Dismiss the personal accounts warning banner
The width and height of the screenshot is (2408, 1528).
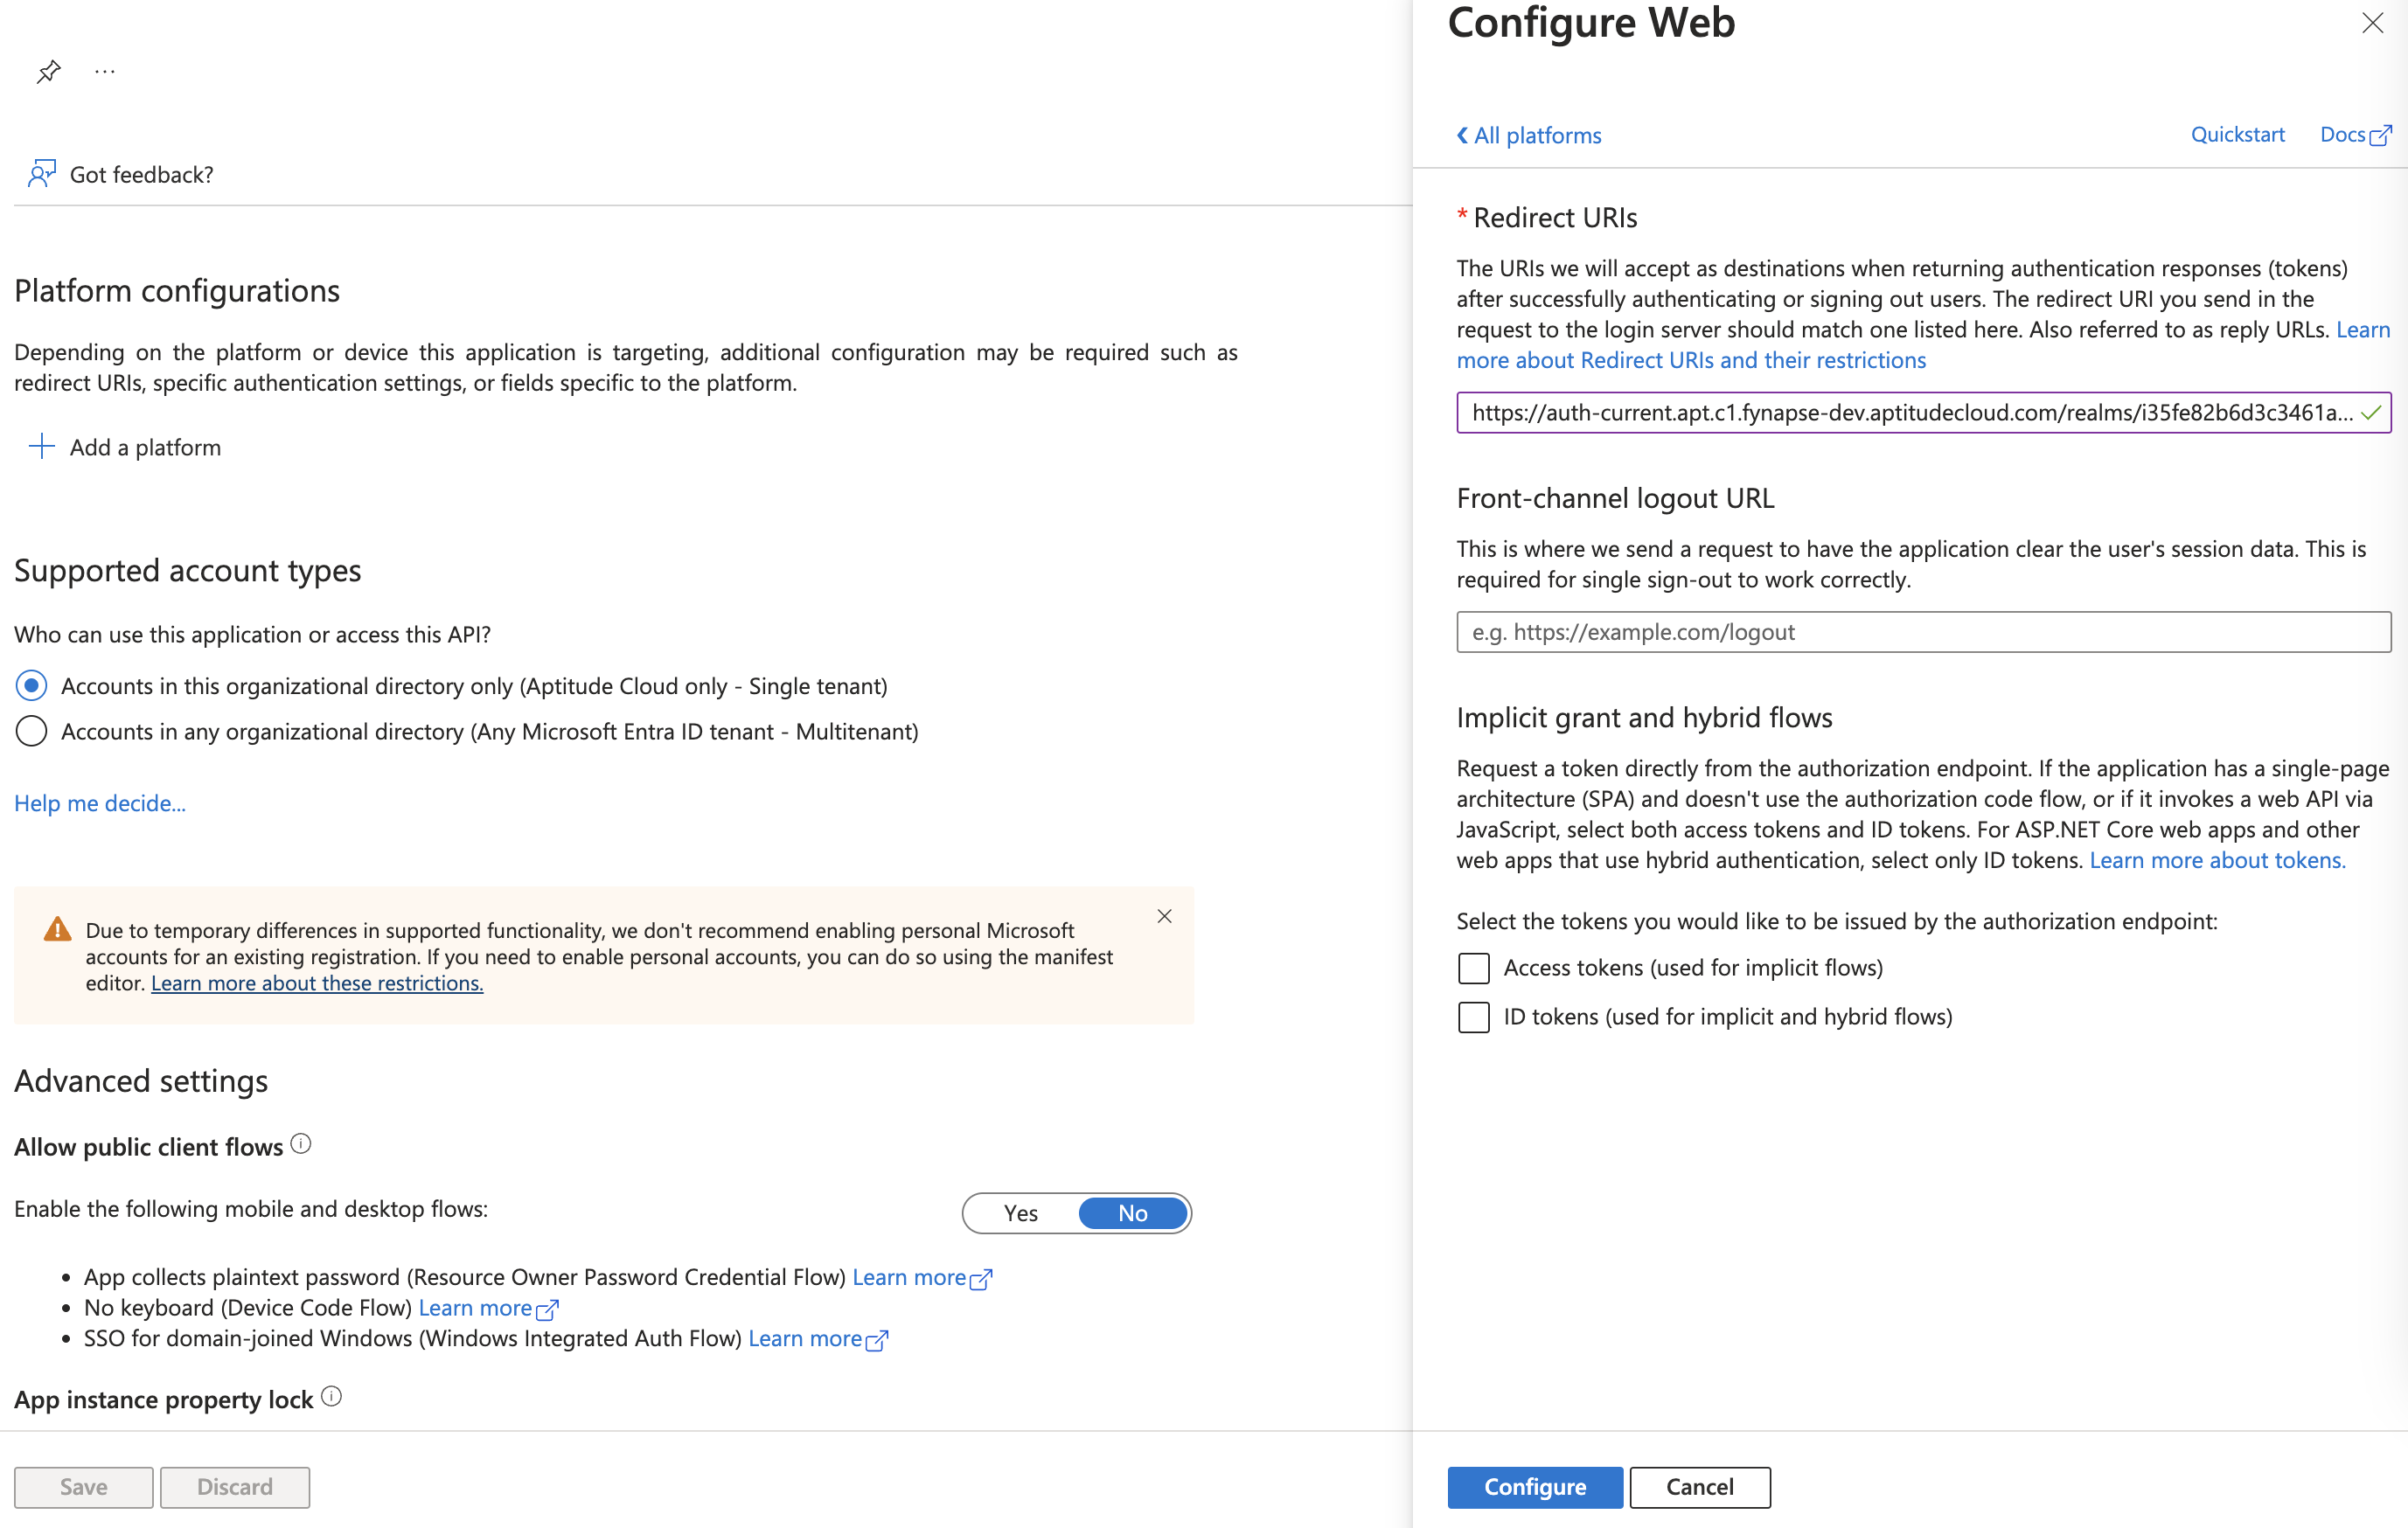(1164, 916)
